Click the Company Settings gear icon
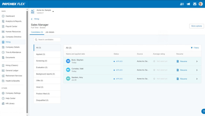This screenshot has width=205, height=116. 3,93
